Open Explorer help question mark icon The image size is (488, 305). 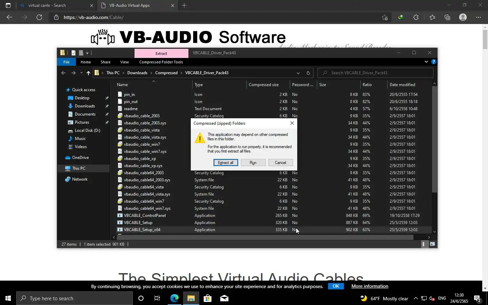(433, 62)
